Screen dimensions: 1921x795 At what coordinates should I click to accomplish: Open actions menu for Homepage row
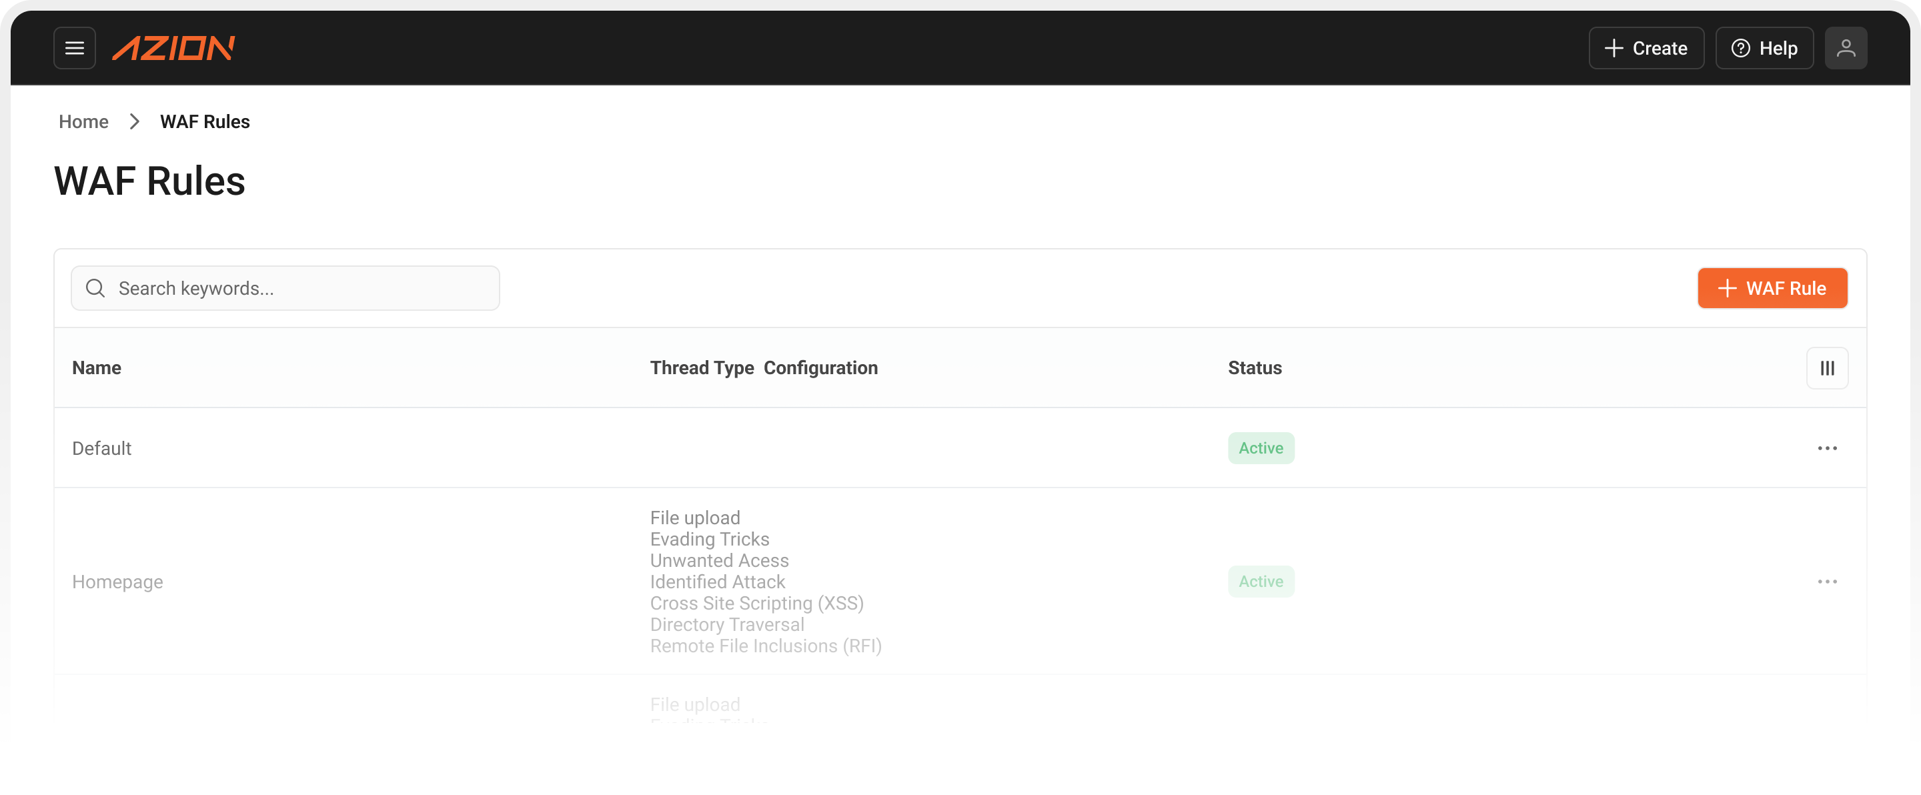pyautogui.click(x=1826, y=581)
